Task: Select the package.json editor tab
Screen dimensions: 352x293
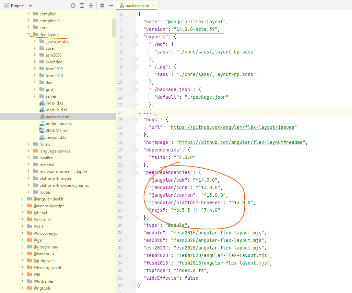Action: pyautogui.click(x=137, y=5)
